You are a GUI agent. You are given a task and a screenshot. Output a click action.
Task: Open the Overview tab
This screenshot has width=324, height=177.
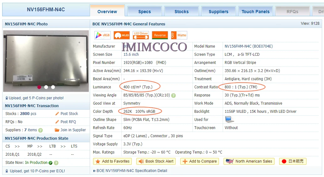[107, 11]
